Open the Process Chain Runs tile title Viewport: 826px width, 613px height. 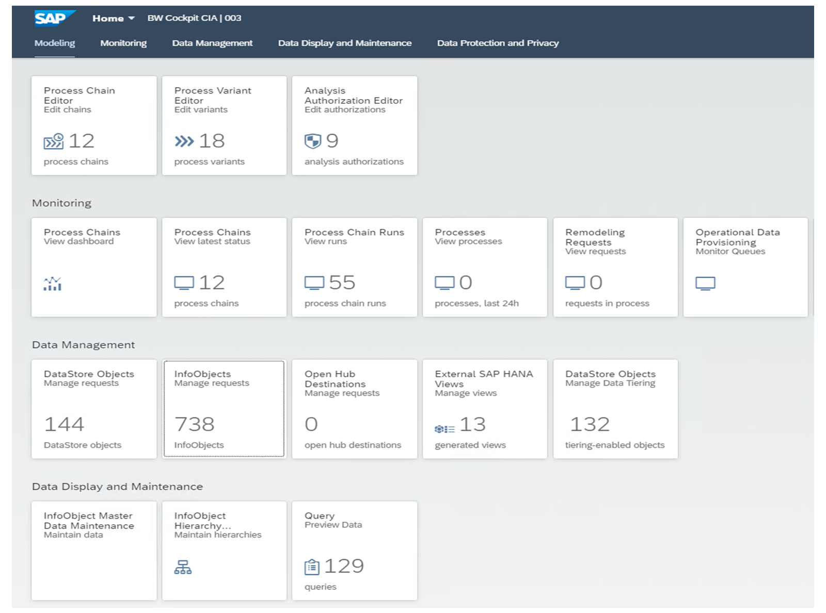tap(354, 232)
